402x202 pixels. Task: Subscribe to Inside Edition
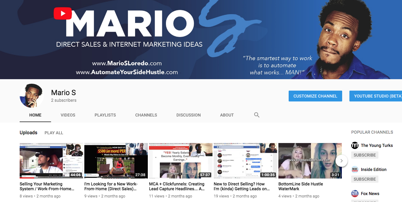pos(365,179)
